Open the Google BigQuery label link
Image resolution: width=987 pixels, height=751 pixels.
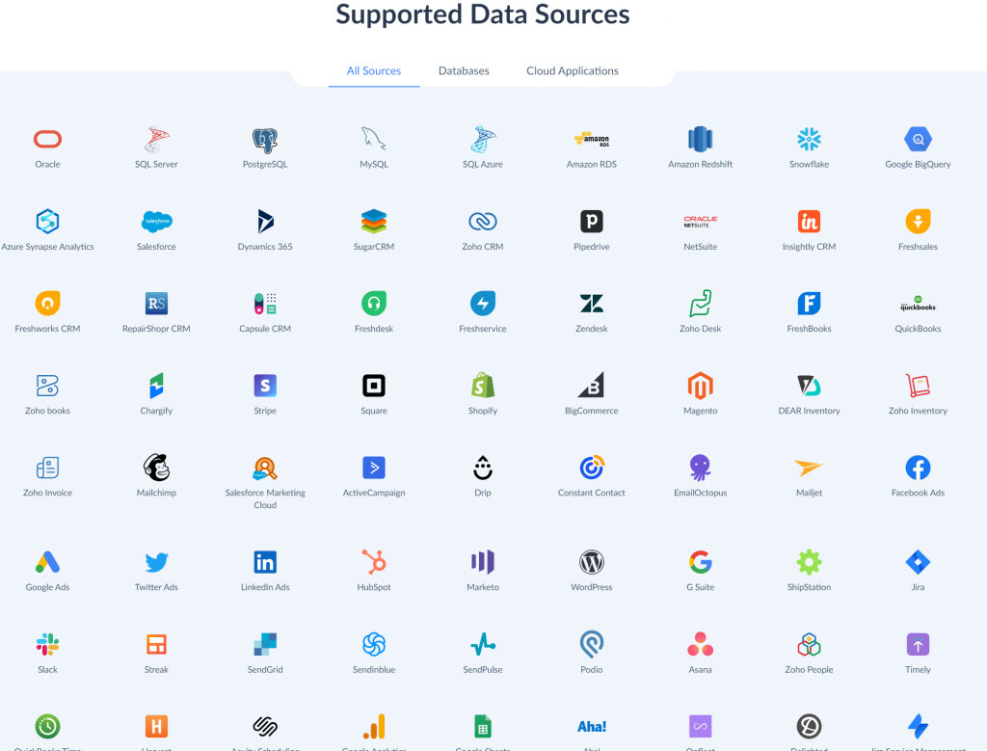coord(918,164)
